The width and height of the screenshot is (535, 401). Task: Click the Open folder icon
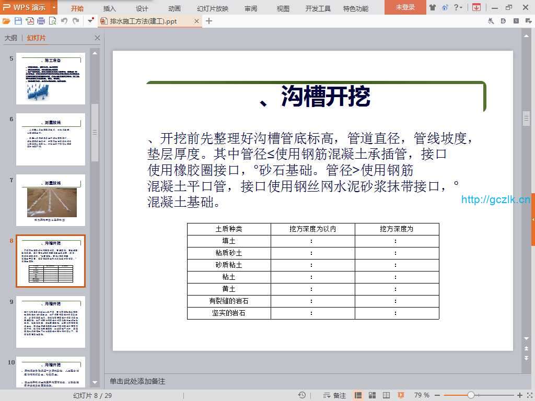coord(6,21)
